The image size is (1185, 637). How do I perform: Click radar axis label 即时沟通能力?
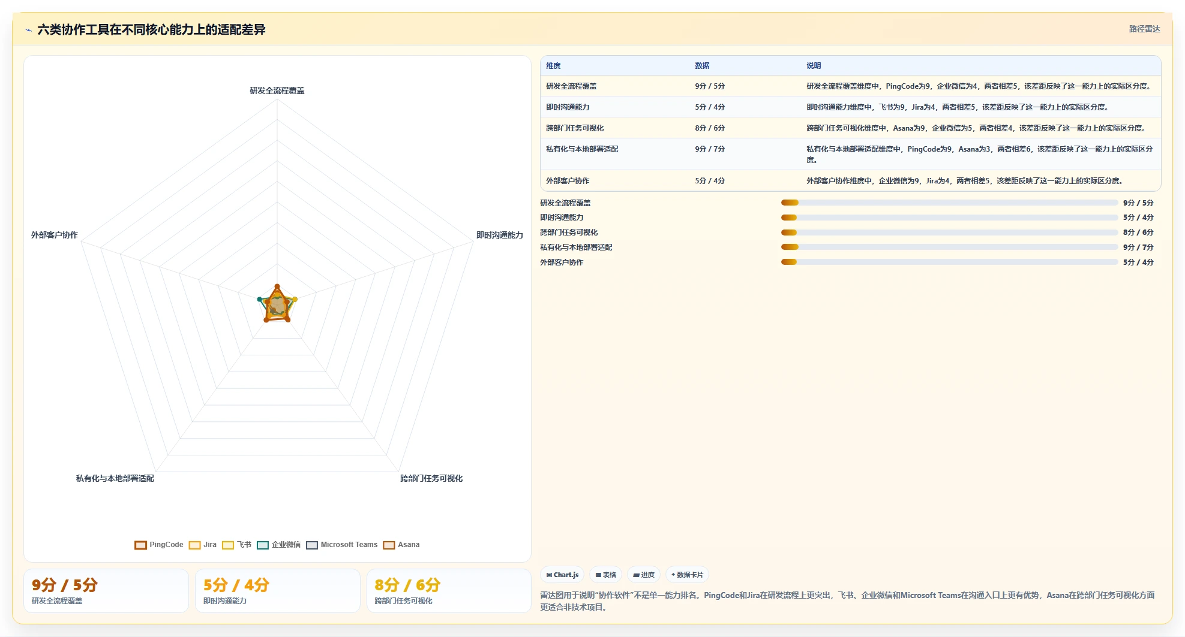(500, 235)
